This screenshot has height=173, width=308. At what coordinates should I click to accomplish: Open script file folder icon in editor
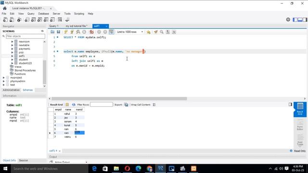click(x=52, y=32)
